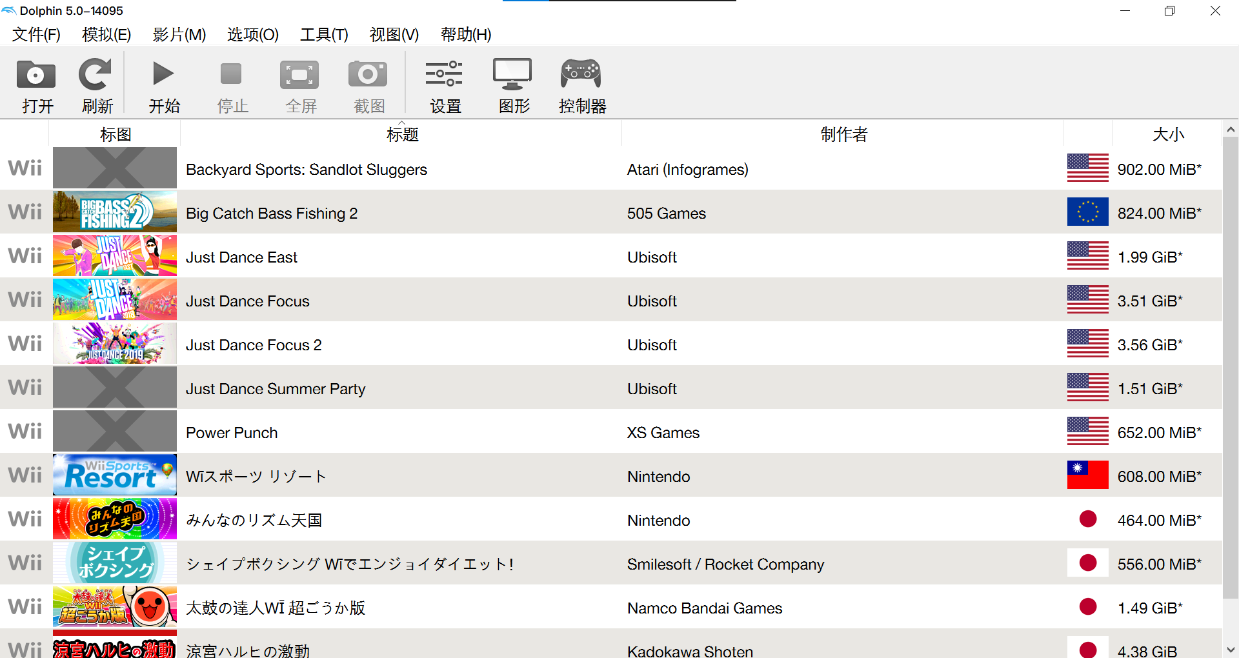Sort list by 标题 column header
The height and width of the screenshot is (658, 1239).
tap(401, 134)
